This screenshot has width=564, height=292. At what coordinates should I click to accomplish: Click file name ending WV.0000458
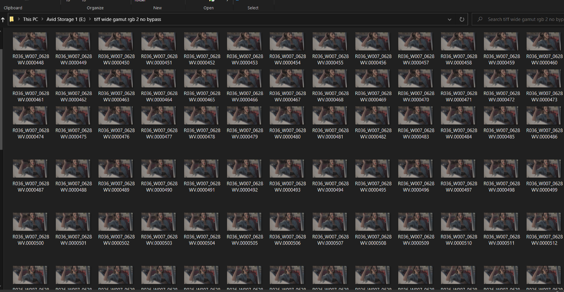tap(458, 59)
